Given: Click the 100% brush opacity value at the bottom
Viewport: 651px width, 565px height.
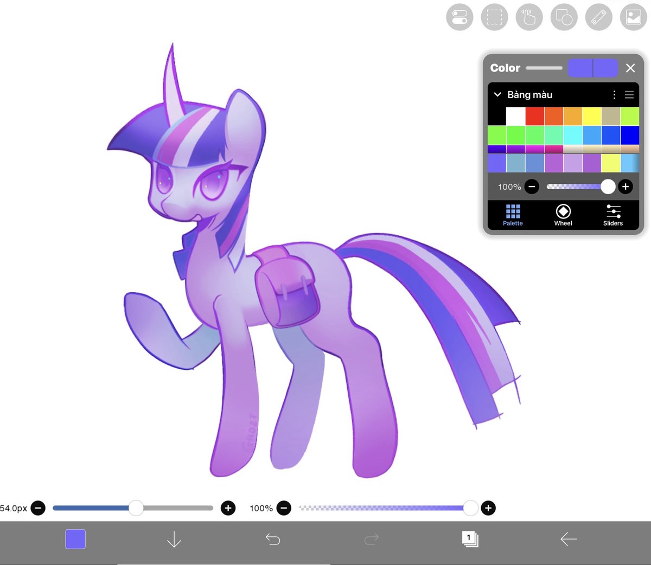Looking at the screenshot, I should click(261, 508).
